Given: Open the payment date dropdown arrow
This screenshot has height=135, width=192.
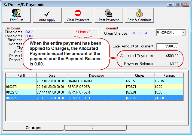Looking at the screenshot, I should [x=183, y=33].
